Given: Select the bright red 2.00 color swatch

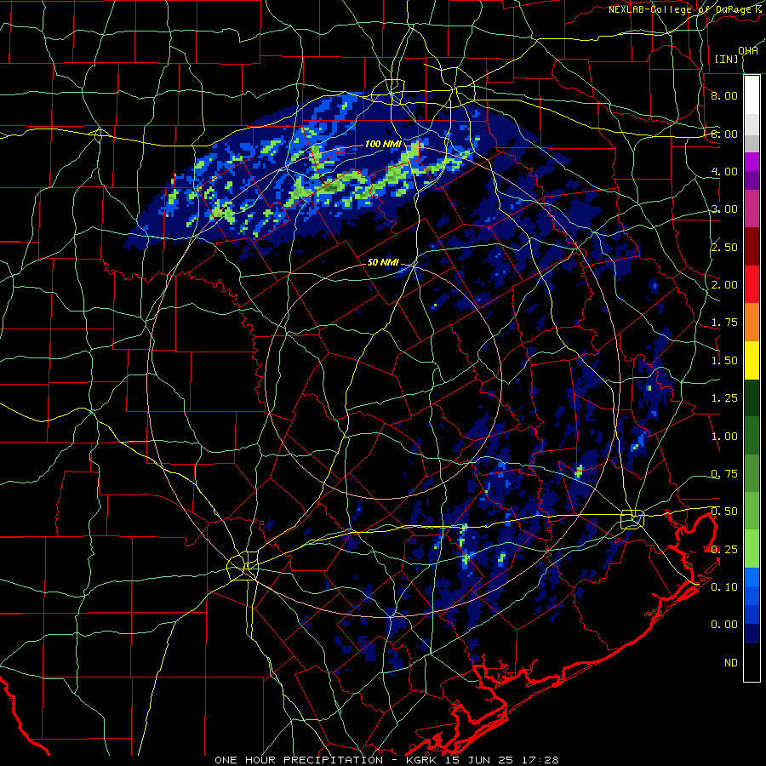Looking at the screenshot, I should click(752, 284).
